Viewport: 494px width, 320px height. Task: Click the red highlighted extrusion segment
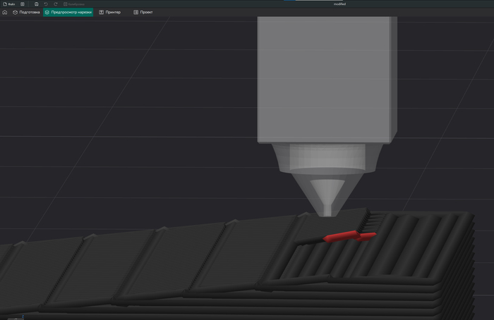pyautogui.click(x=349, y=236)
